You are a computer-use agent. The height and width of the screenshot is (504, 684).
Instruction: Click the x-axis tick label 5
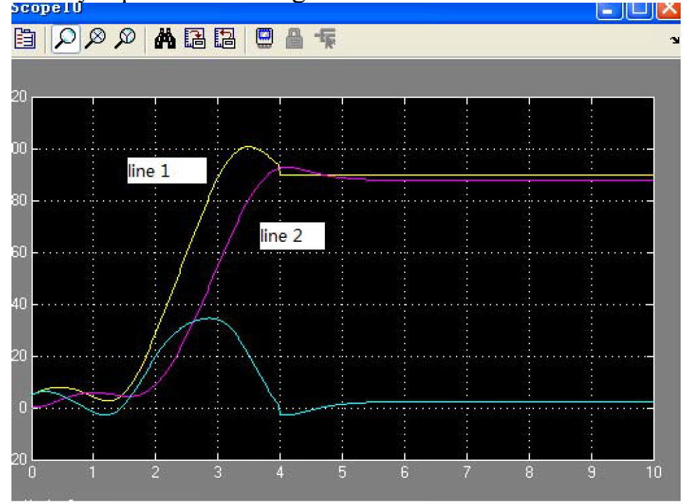(x=342, y=473)
